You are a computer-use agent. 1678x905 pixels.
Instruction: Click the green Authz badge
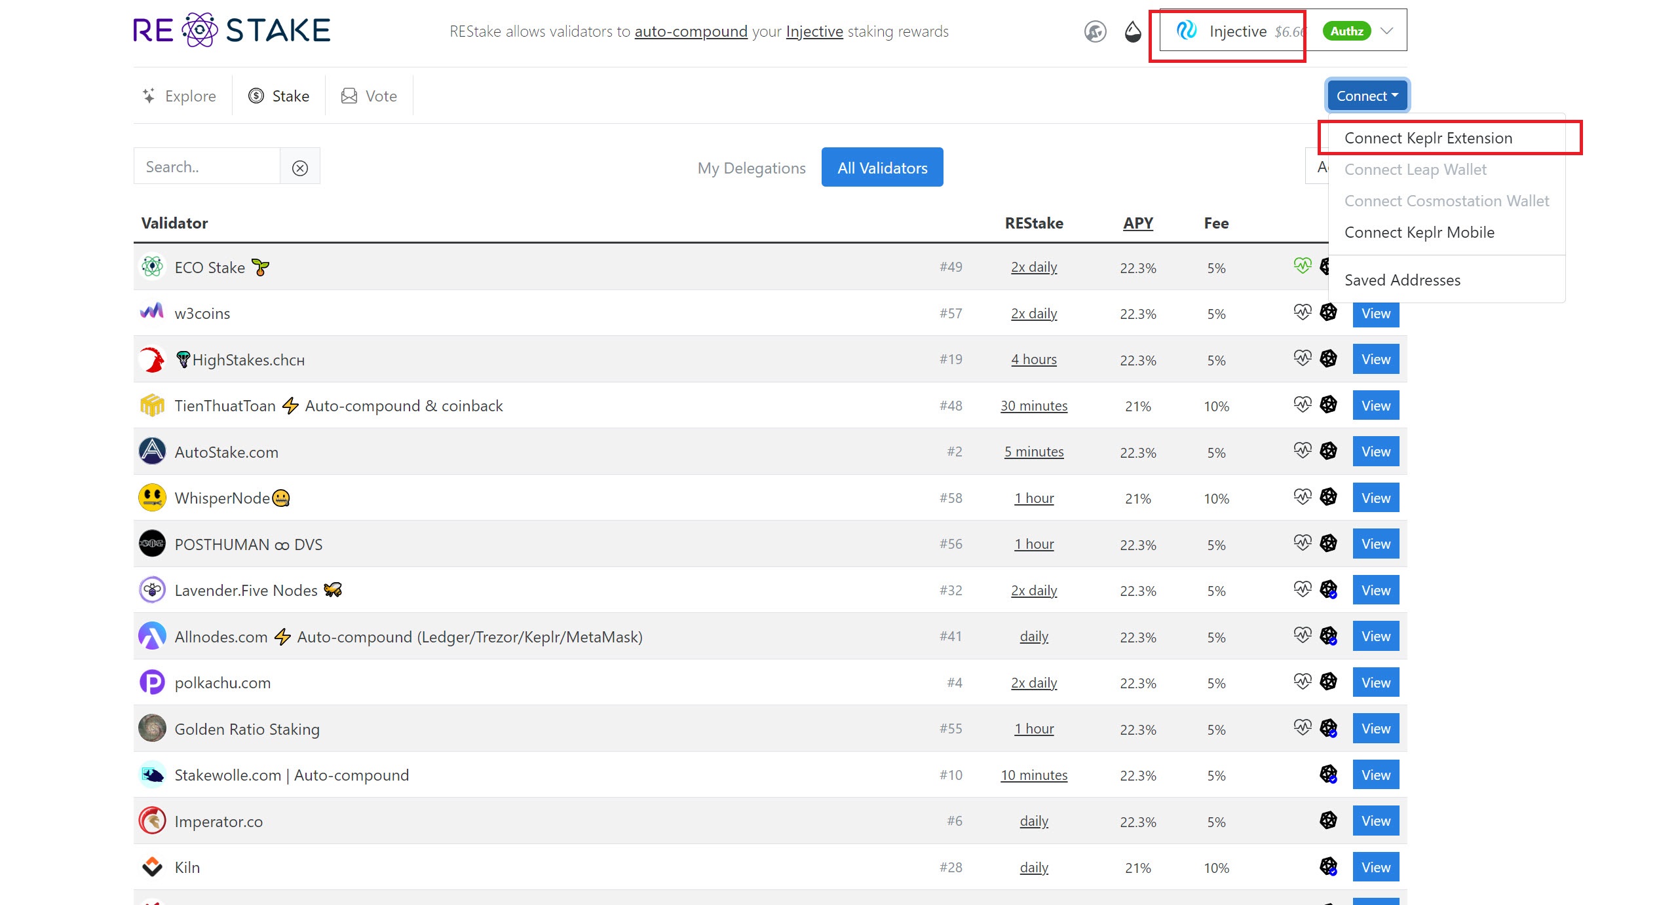[x=1346, y=31]
